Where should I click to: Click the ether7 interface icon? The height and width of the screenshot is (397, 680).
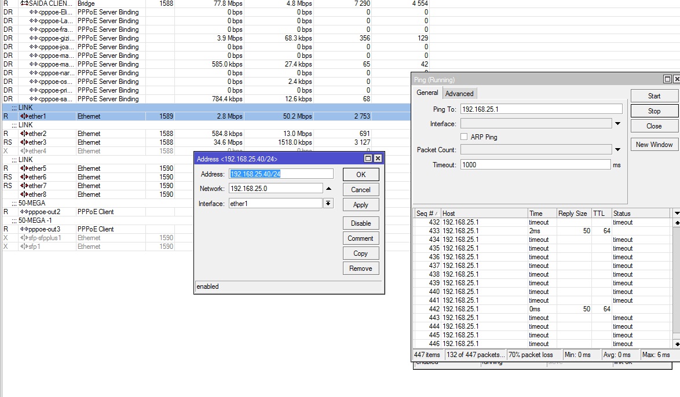[x=24, y=186]
